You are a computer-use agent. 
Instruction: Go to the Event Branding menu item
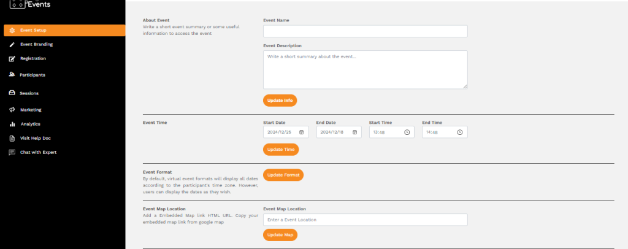[36, 45]
